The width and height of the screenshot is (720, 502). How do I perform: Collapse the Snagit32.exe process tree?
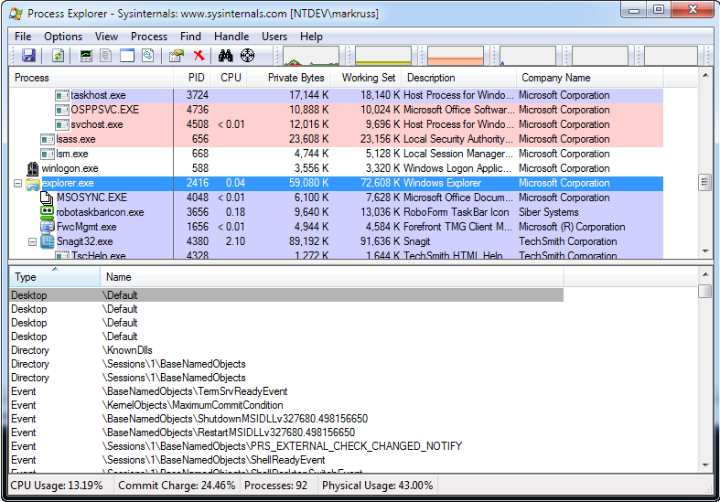point(33,241)
